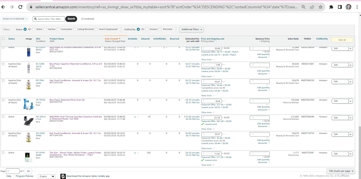Click the Pricing status info icon

[x=216, y=41]
